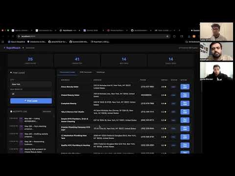235x176 pixels.
Task: Open the Researching business activity log entry
Action: tap(31, 143)
